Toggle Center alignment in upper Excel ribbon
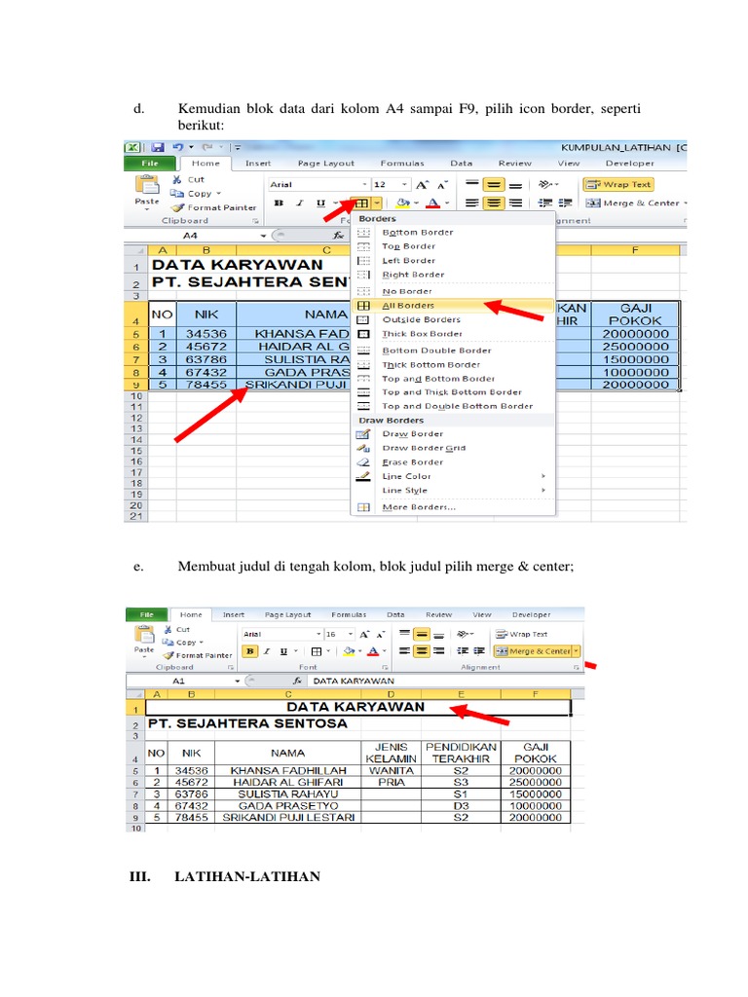The width and height of the screenshot is (748, 997). (494, 203)
